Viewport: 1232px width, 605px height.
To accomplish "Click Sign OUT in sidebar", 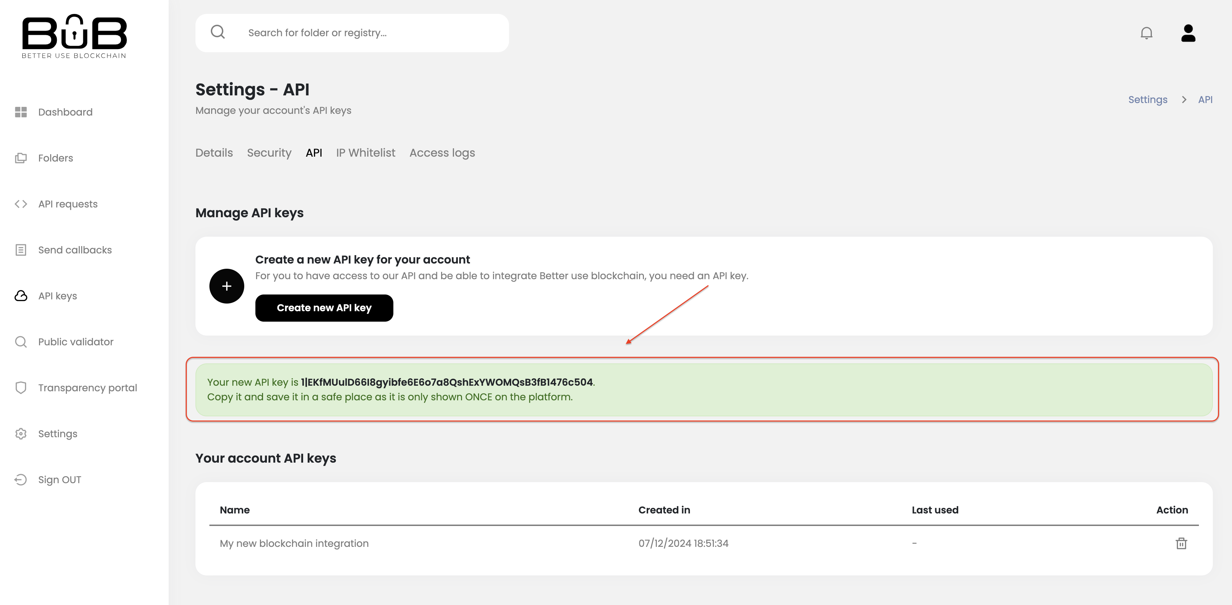I will tap(59, 480).
